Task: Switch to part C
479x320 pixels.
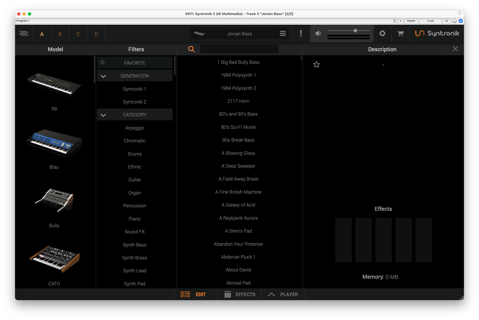Action: 78,34
